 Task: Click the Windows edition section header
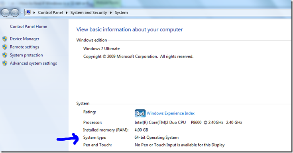tap(92, 40)
